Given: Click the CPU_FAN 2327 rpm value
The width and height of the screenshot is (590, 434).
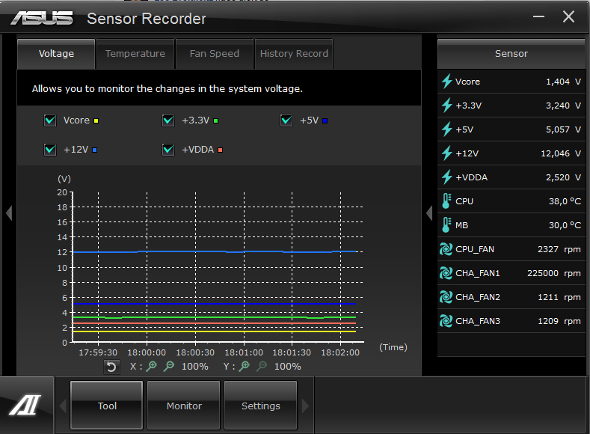Looking at the screenshot, I should coord(559,249).
